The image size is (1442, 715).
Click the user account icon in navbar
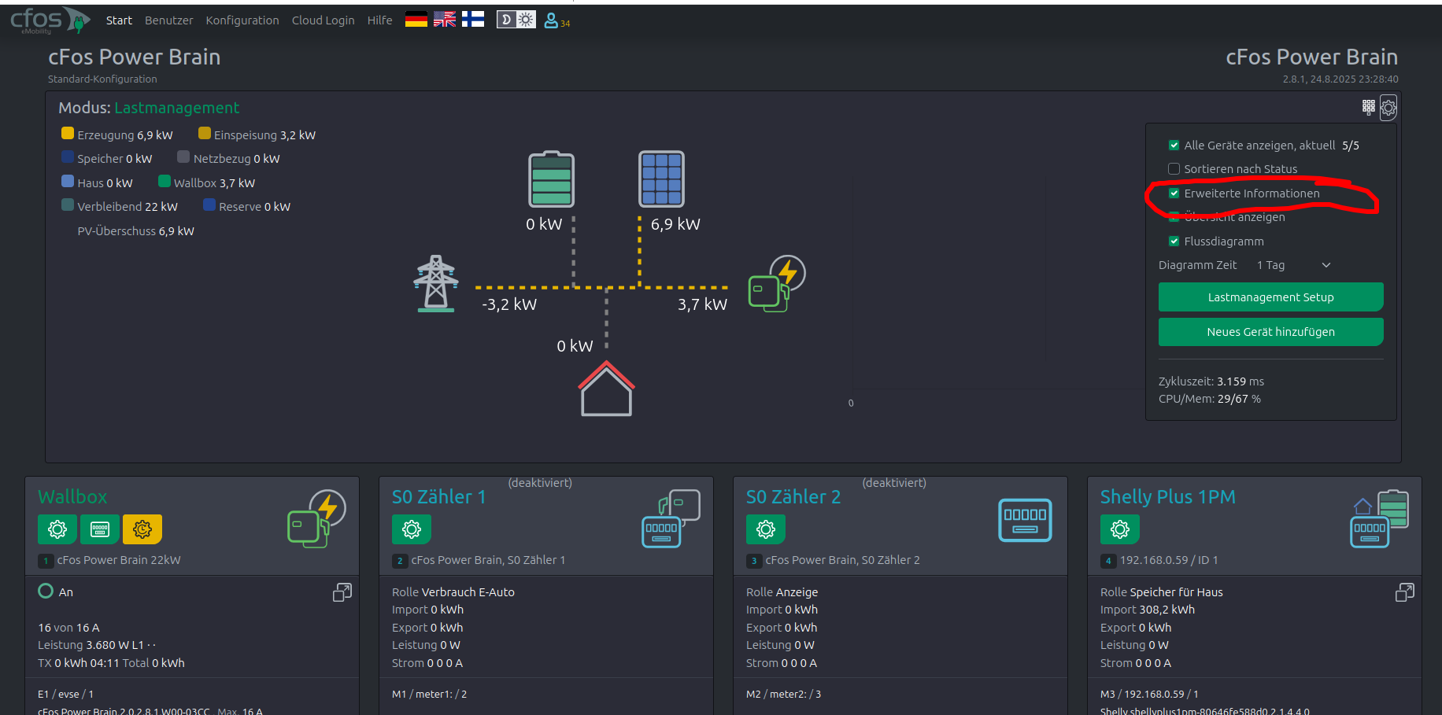coord(551,20)
